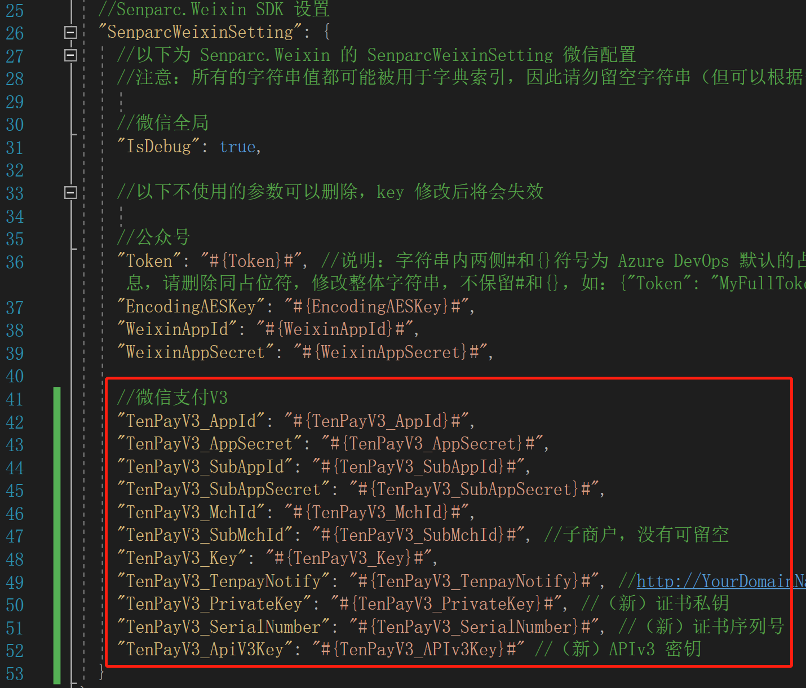806x688 pixels.
Task: Click the //公众号 comment line
Action: pos(153,237)
